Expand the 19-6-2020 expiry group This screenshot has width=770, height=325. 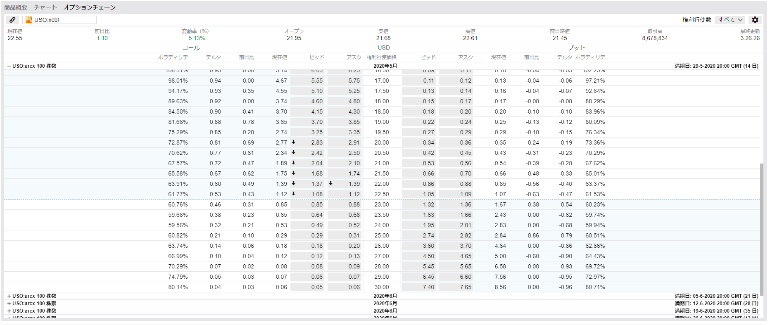[9, 311]
